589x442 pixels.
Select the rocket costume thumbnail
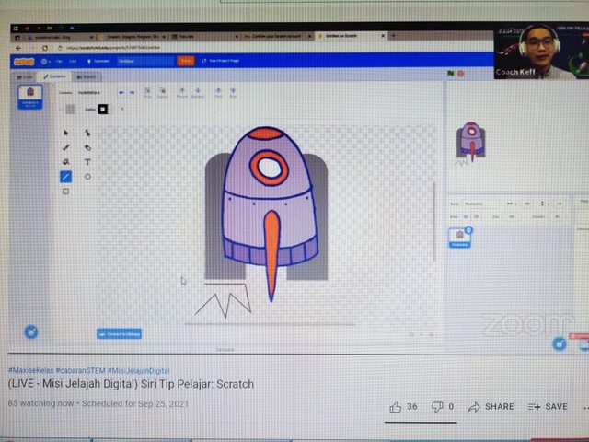tap(30, 97)
